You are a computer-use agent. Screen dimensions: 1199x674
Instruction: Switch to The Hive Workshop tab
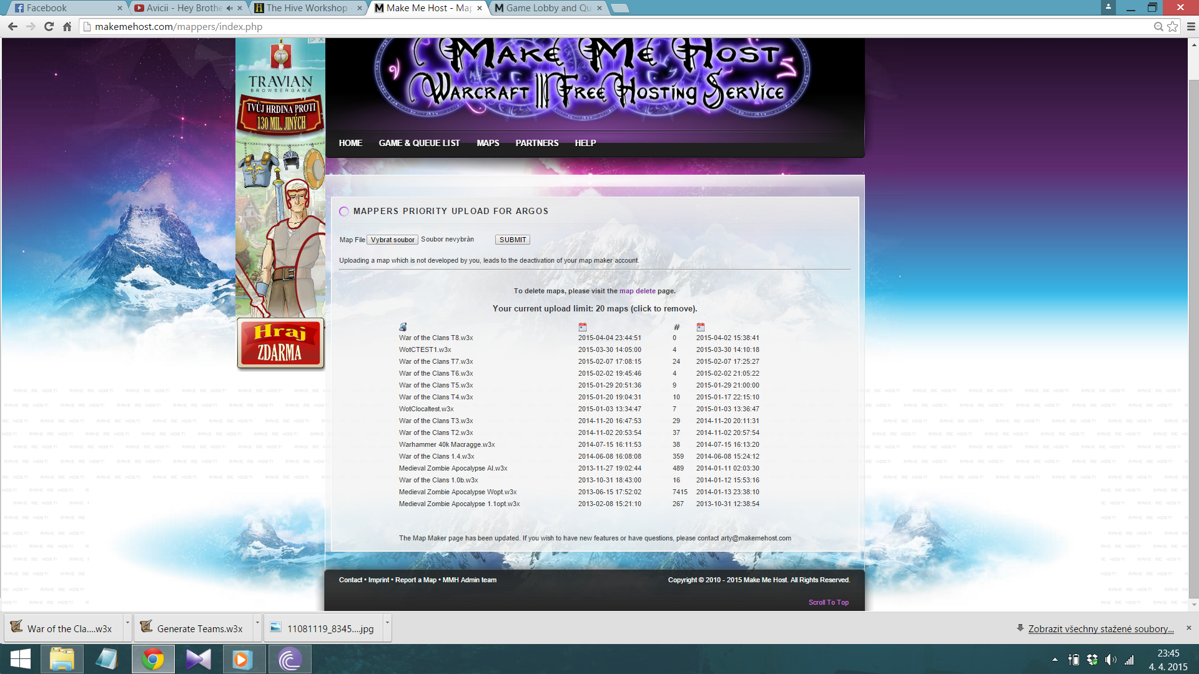306,8
